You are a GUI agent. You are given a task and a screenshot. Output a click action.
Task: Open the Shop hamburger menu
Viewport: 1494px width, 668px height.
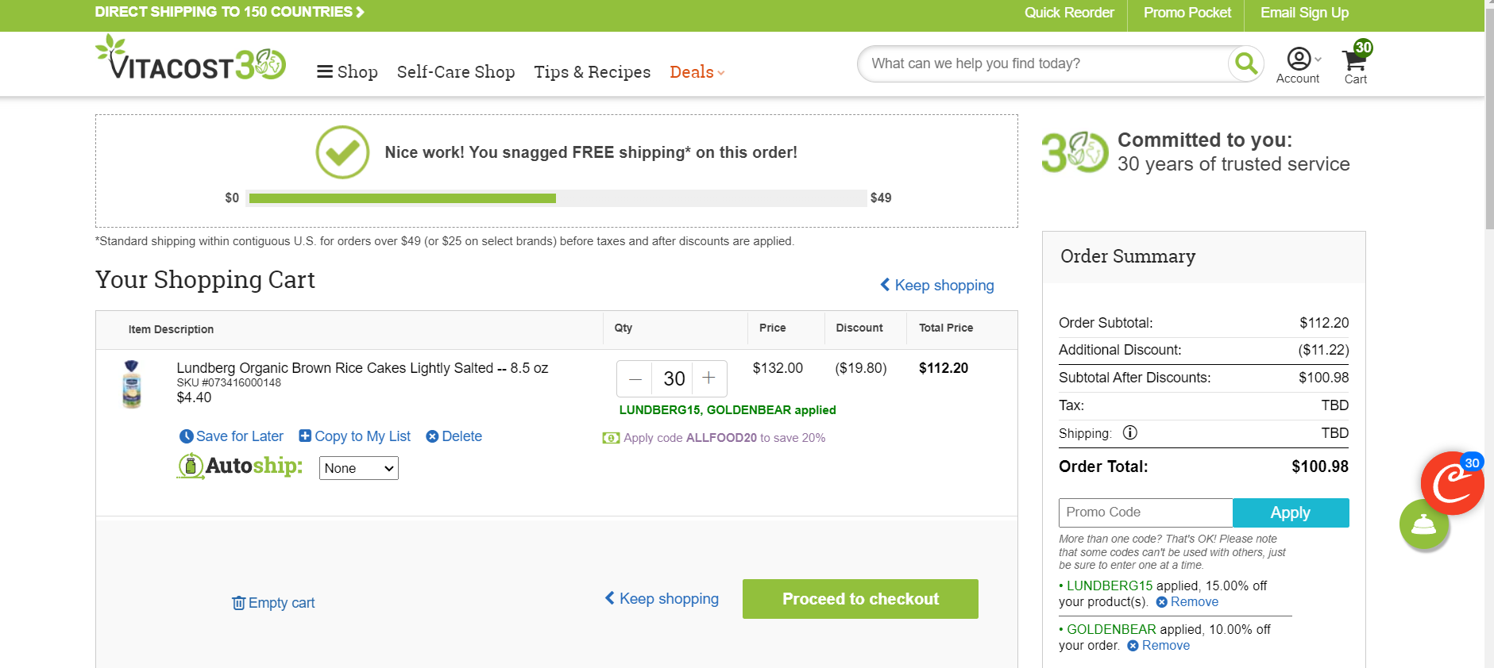(x=347, y=72)
